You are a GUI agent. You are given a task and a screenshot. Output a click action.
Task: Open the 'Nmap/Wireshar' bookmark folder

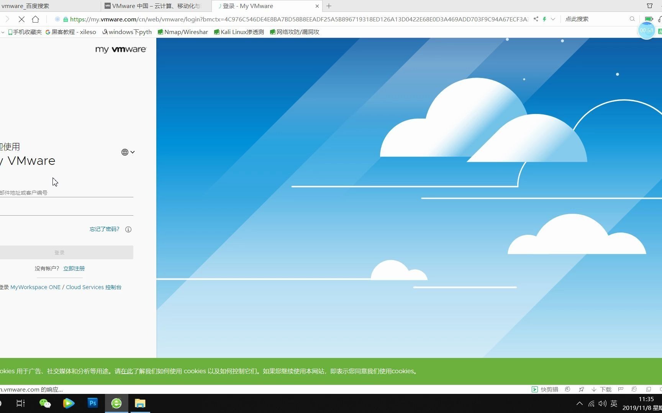click(183, 32)
